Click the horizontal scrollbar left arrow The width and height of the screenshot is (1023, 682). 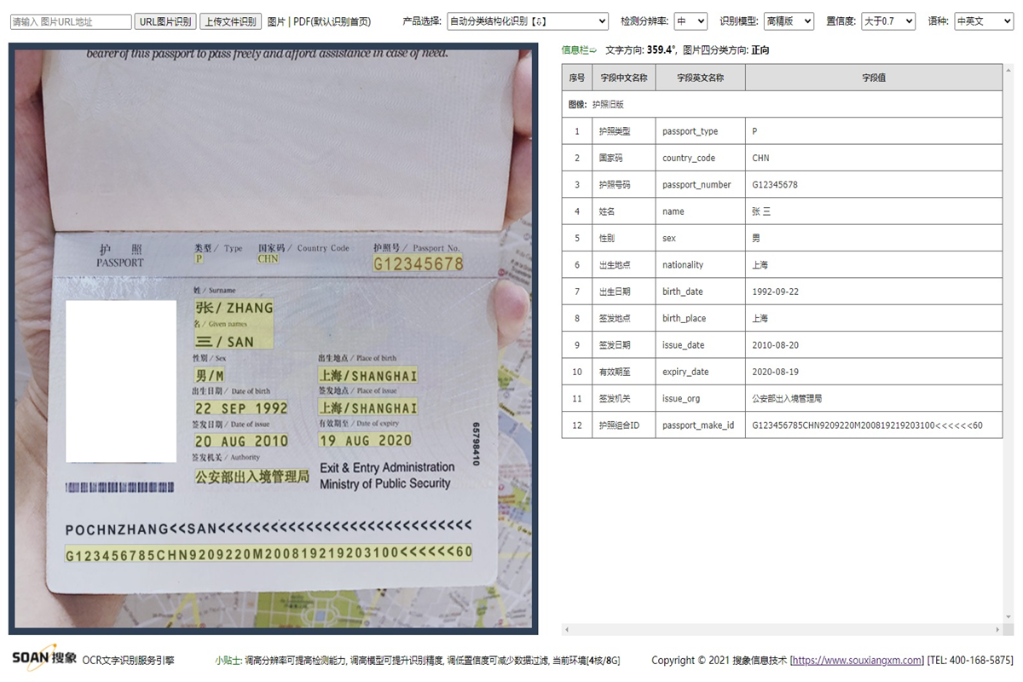pyautogui.click(x=566, y=630)
